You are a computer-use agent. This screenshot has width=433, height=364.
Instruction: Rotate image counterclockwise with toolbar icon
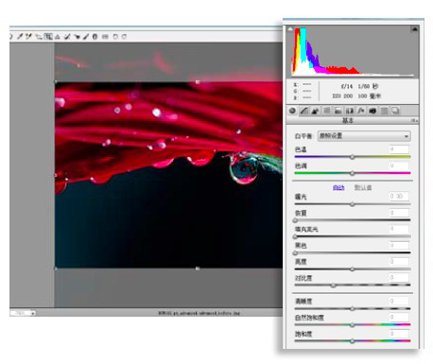click(115, 37)
